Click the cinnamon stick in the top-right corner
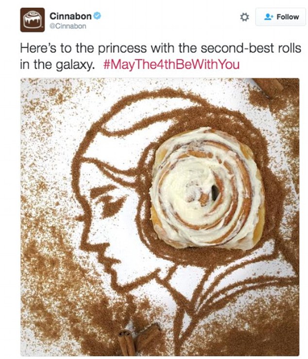This screenshot has height=359, width=308. point(269,87)
